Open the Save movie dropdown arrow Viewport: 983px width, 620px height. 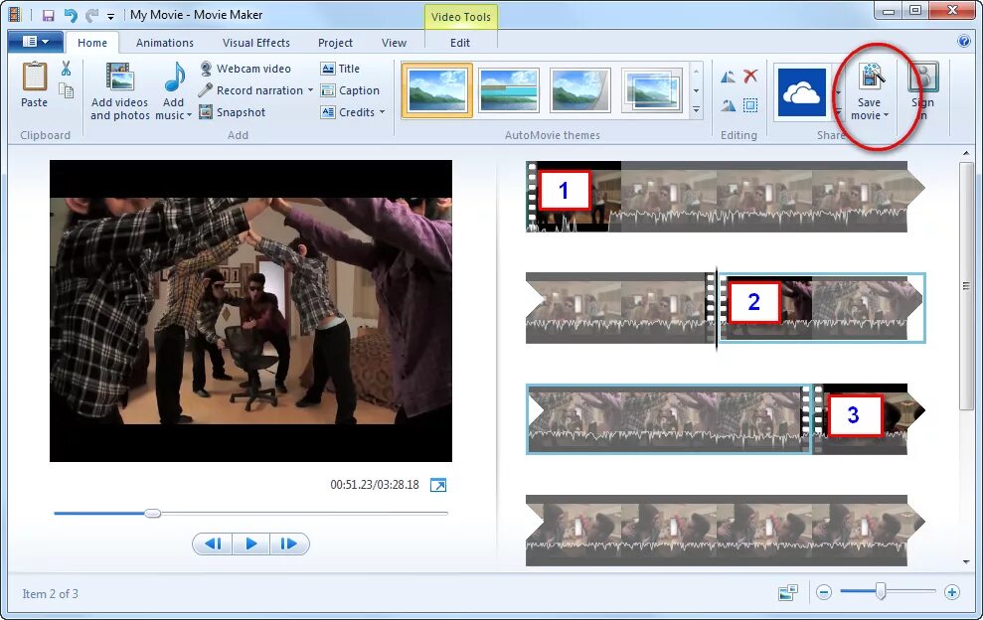click(886, 115)
